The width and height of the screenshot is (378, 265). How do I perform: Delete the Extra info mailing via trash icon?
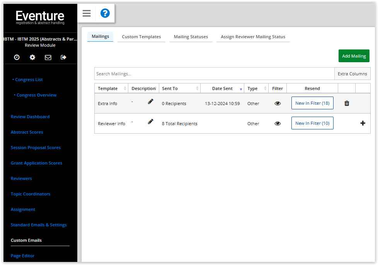click(x=347, y=103)
